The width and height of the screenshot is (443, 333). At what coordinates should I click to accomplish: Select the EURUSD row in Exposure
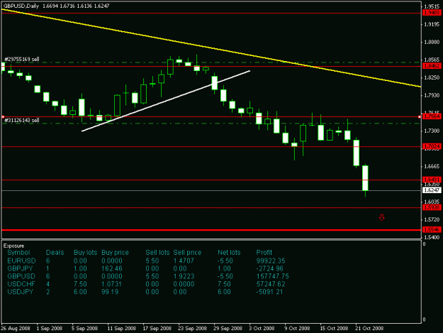pyautogui.click(x=146, y=261)
